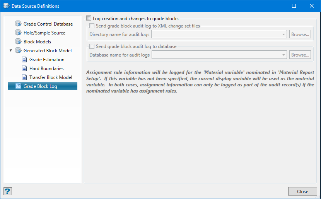The width and height of the screenshot is (321, 199).
Task: Click the Block Models database icon
Action: click(x=18, y=42)
